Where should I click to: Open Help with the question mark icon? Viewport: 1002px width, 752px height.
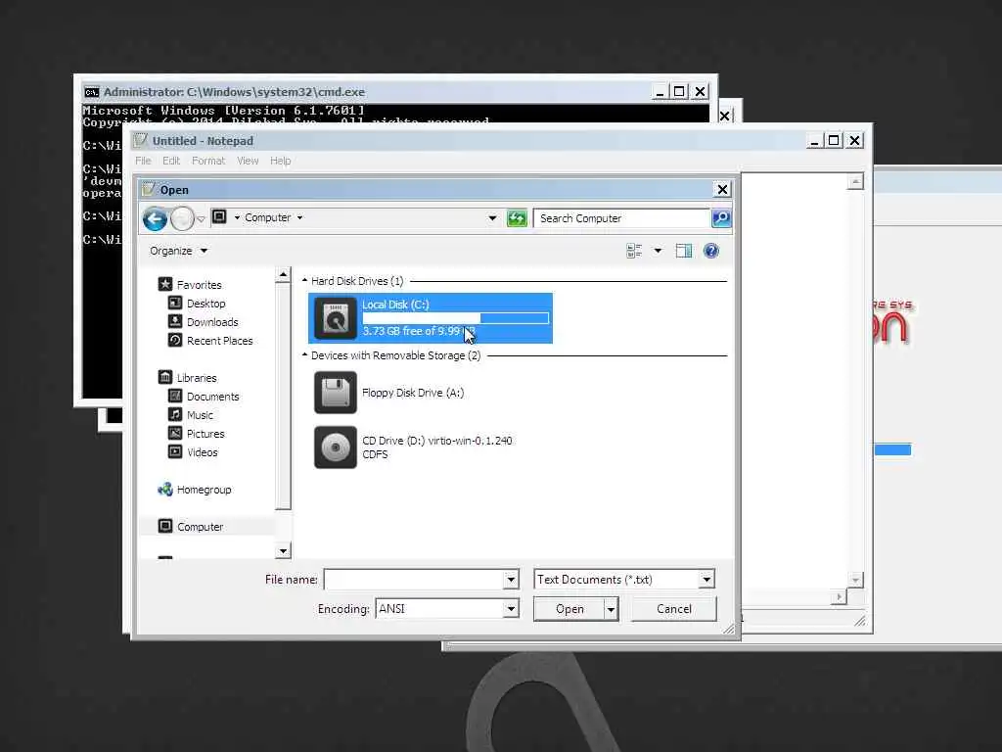click(x=710, y=251)
